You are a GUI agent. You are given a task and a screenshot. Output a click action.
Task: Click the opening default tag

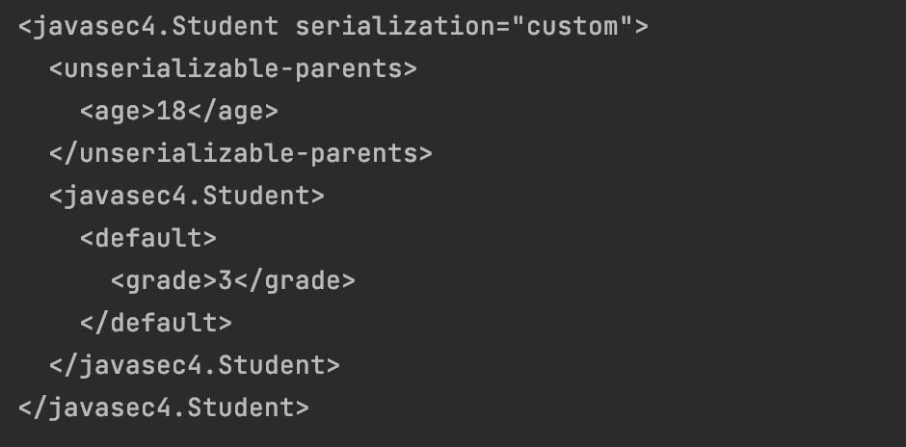point(148,238)
